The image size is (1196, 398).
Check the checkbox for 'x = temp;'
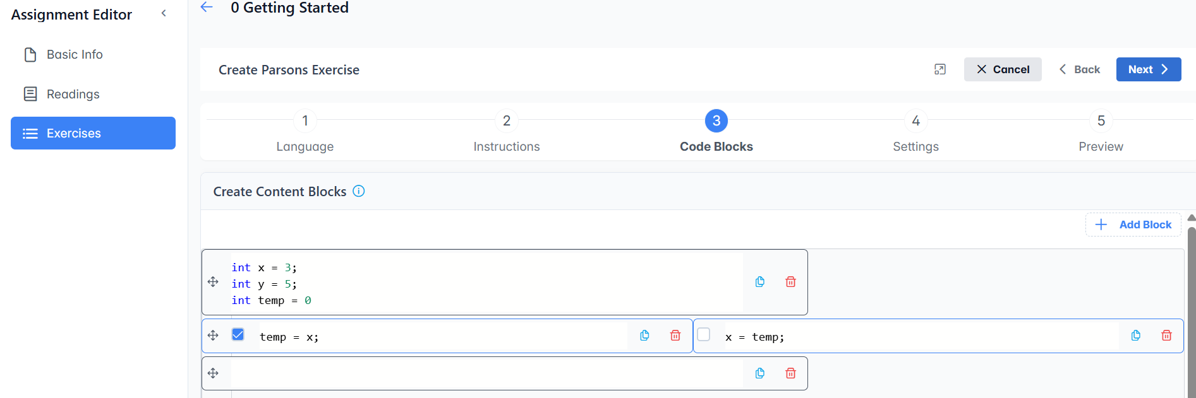point(704,334)
